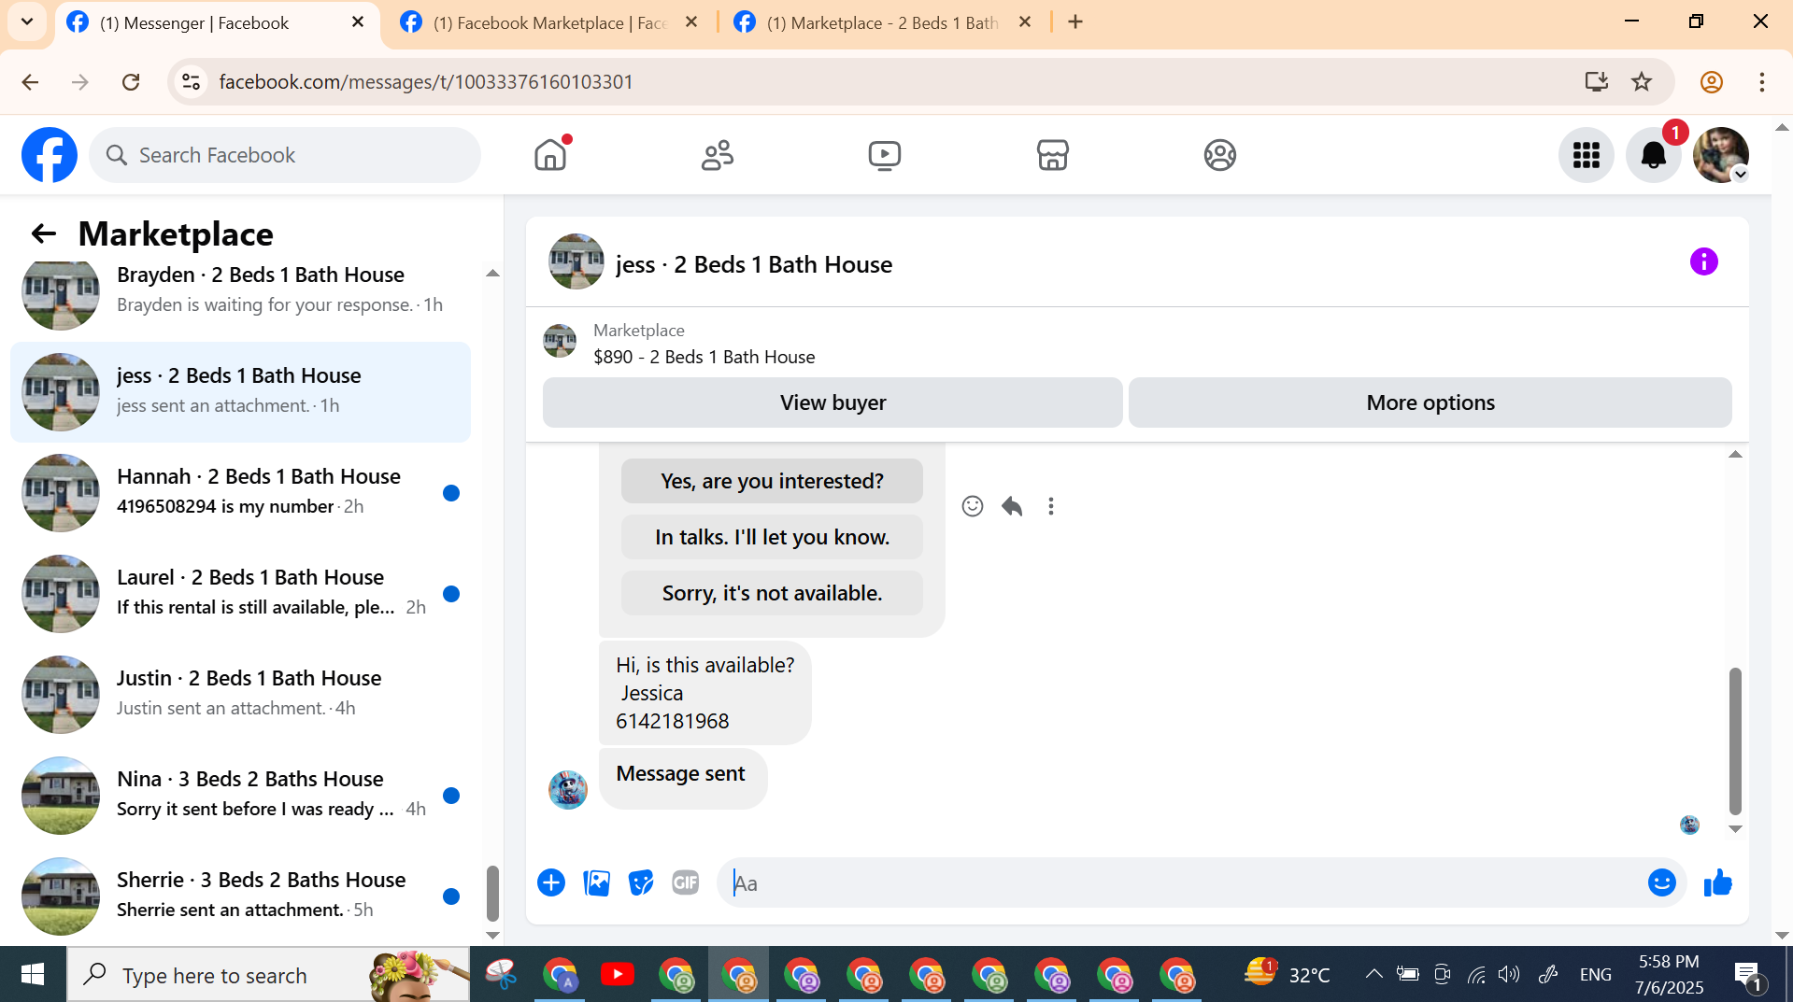Open the volume control in system tray
Image resolution: width=1793 pixels, height=1002 pixels.
(x=1509, y=975)
